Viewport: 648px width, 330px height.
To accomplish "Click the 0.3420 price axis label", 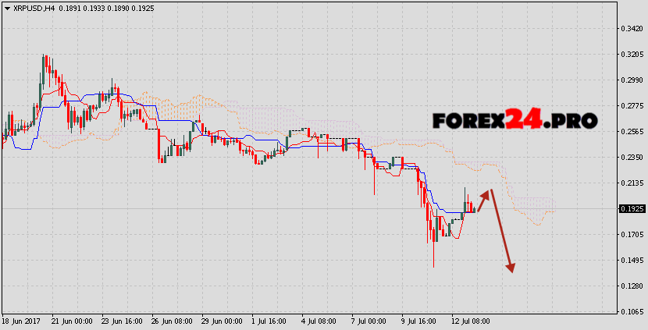I will point(632,29).
